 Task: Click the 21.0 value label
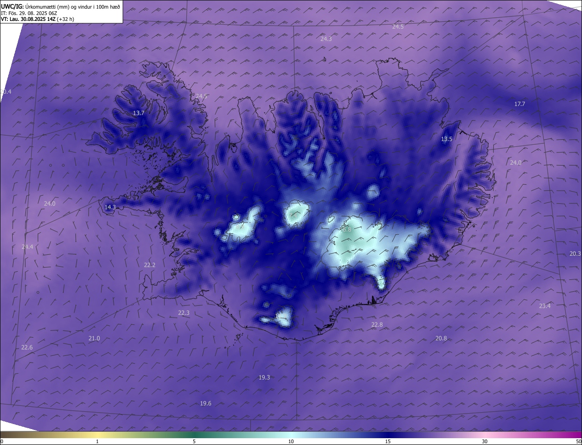tap(94, 339)
